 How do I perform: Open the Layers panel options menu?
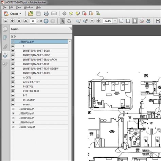coord(14,36)
